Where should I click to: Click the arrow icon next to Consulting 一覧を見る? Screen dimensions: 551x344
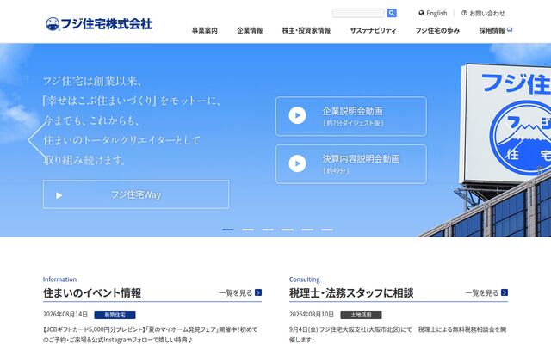point(505,292)
